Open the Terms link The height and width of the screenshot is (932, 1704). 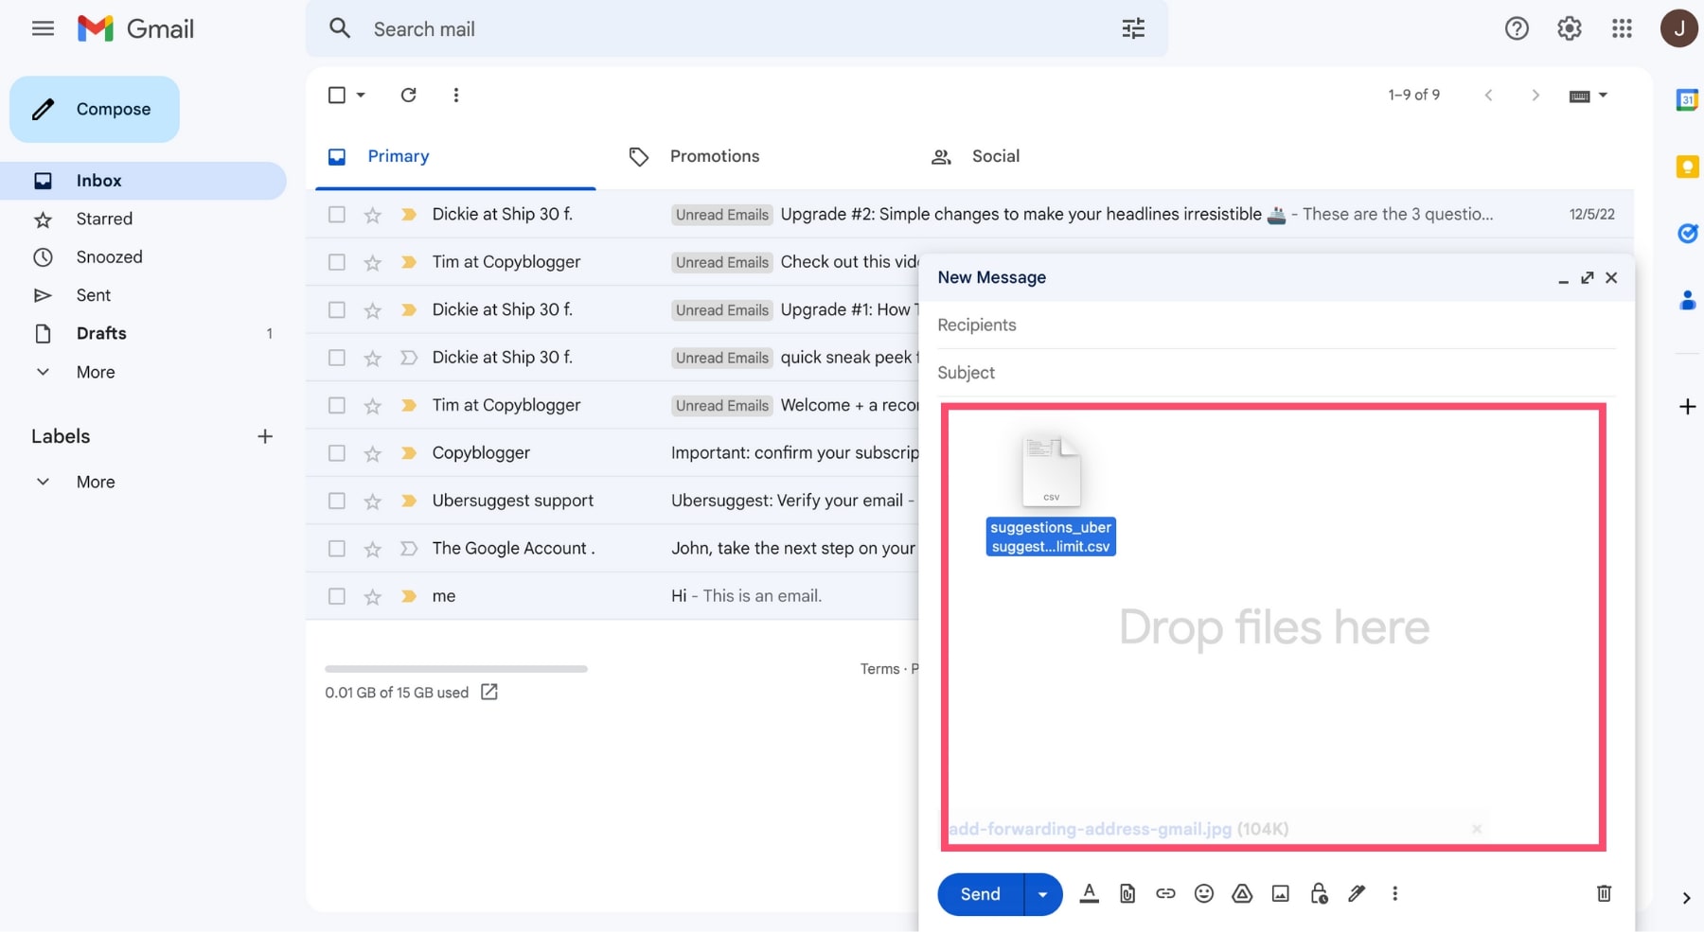[x=879, y=669]
